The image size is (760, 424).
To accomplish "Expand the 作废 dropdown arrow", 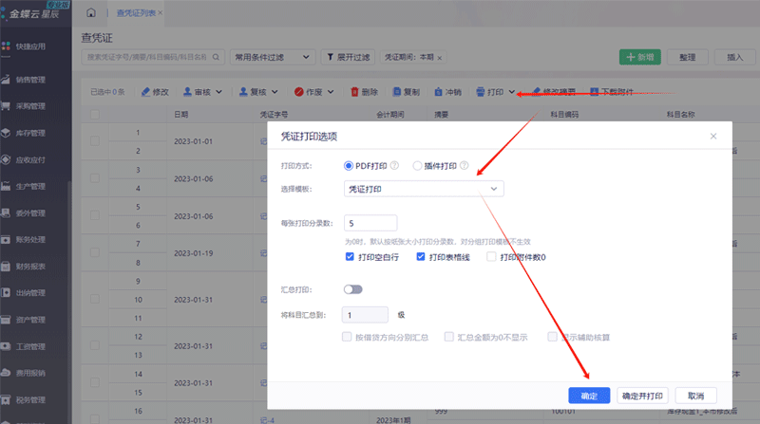I will [x=331, y=92].
